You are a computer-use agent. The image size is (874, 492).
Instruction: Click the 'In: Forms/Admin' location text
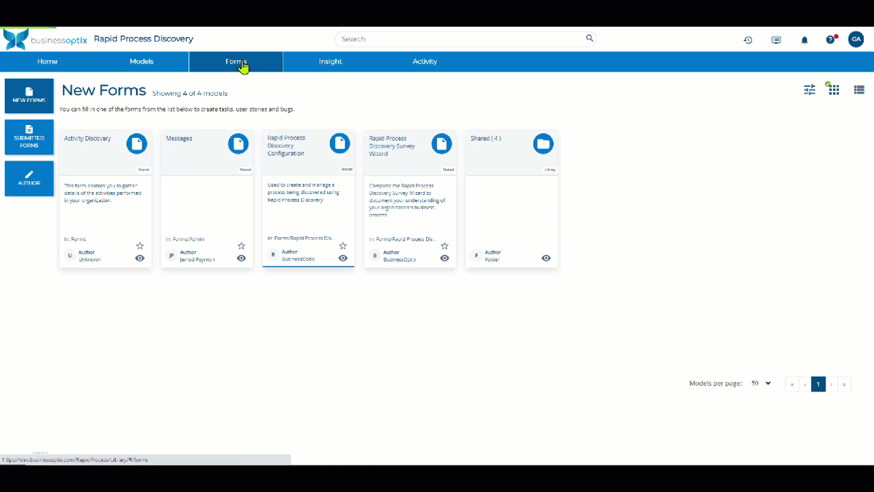(185, 239)
